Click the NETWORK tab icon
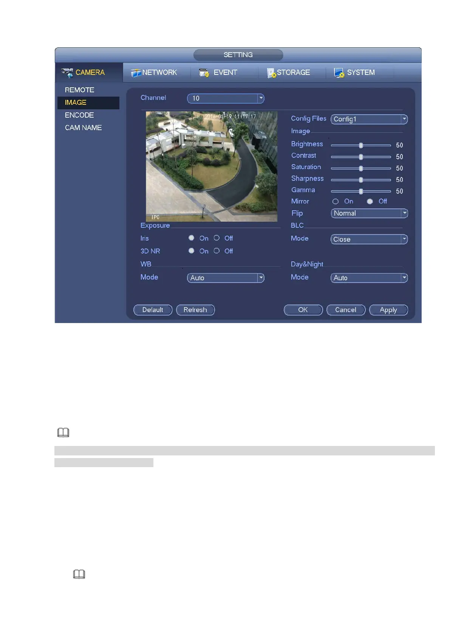This screenshot has height=637, width=450. pos(136,73)
